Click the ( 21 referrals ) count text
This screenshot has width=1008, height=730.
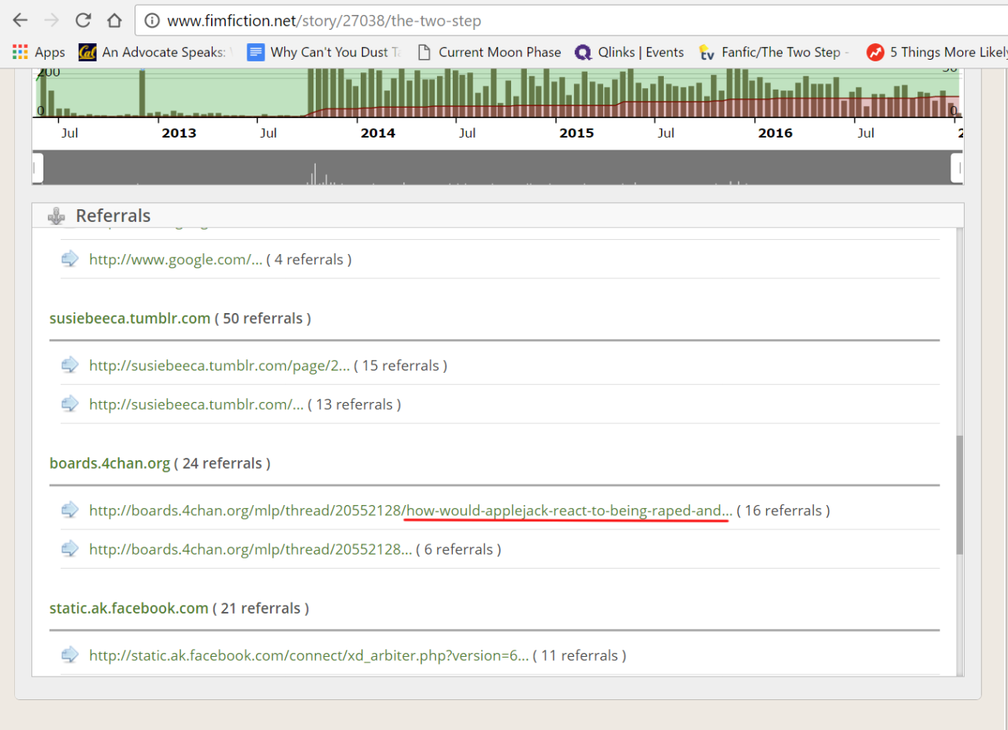coord(261,608)
